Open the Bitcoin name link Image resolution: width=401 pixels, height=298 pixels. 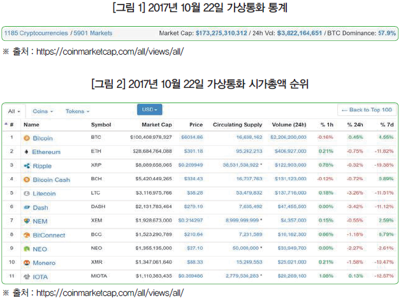(43, 138)
